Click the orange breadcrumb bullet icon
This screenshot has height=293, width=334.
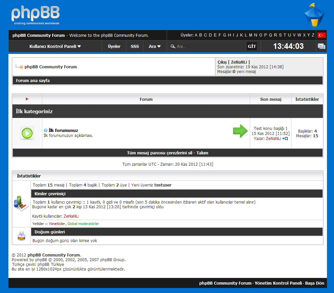click(21, 67)
